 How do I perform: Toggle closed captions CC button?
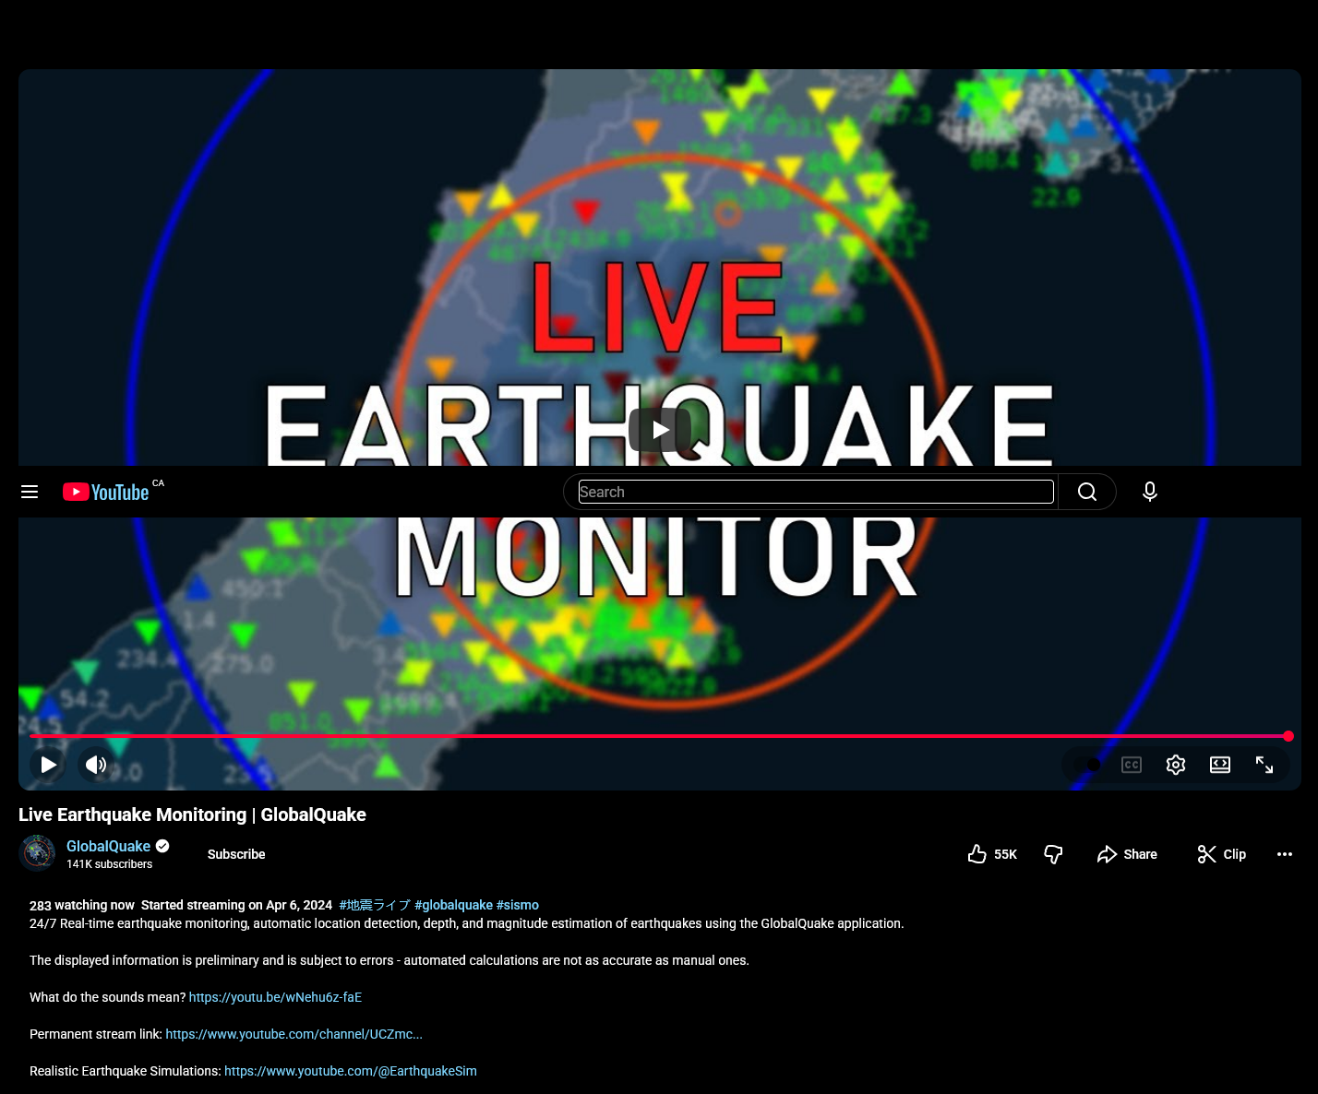click(1132, 765)
